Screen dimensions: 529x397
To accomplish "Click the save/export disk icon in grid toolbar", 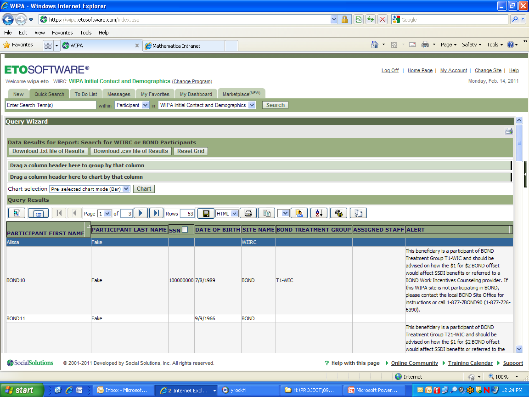I will [206, 213].
